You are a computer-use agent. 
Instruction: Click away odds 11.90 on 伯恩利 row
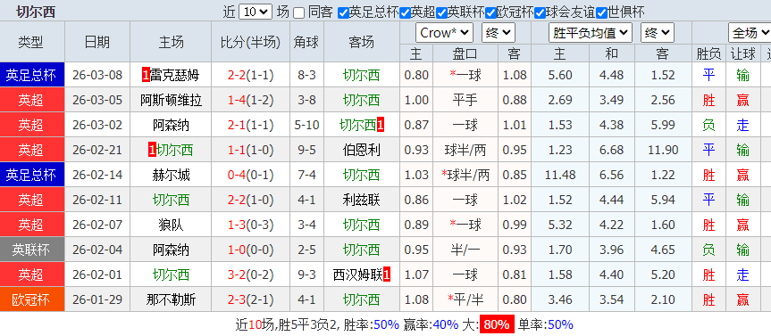tap(662, 150)
